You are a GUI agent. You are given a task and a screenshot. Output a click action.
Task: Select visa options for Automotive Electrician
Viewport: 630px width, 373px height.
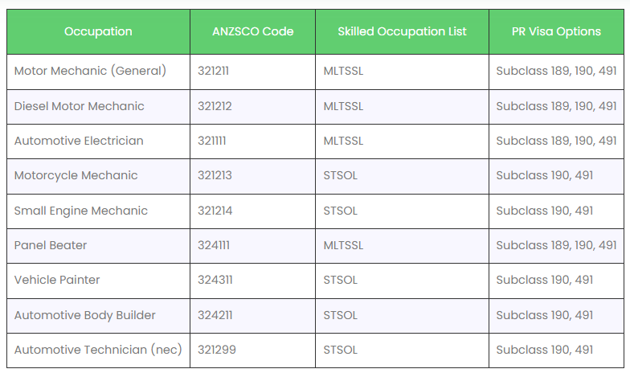[x=556, y=141]
